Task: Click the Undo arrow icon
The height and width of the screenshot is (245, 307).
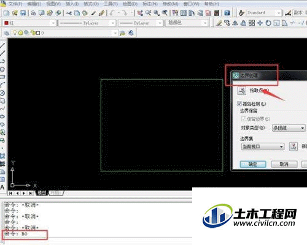Action: tap(112, 13)
